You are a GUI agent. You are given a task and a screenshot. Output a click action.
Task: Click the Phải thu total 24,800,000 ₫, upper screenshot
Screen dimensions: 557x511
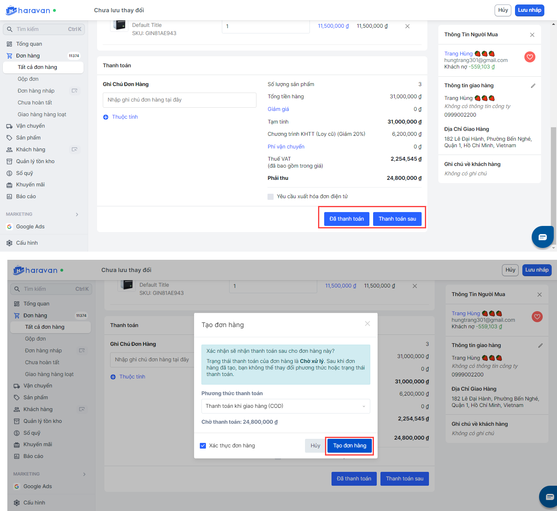point(404,178)
